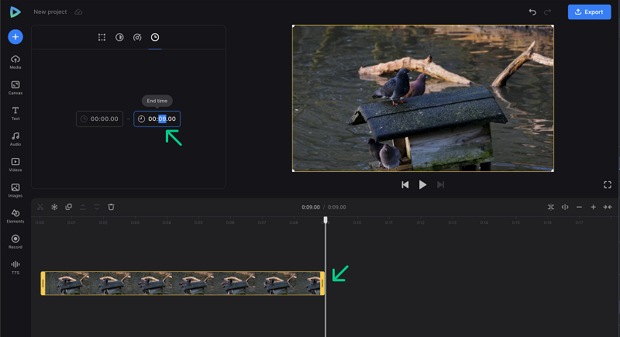Open the Record sidebar option
This screenshot has height=337, width=620.
tap(15, 242)
